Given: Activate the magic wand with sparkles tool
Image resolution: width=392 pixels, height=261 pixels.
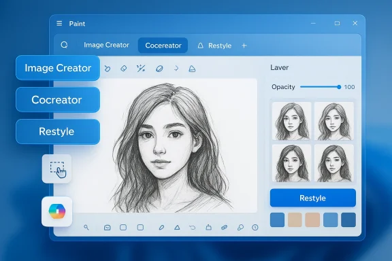Looking at the screenshot, I should [141, 69].
